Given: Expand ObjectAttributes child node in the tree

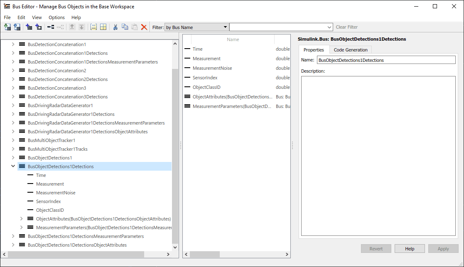Looking at the screenshot, I should pos(21,219).
